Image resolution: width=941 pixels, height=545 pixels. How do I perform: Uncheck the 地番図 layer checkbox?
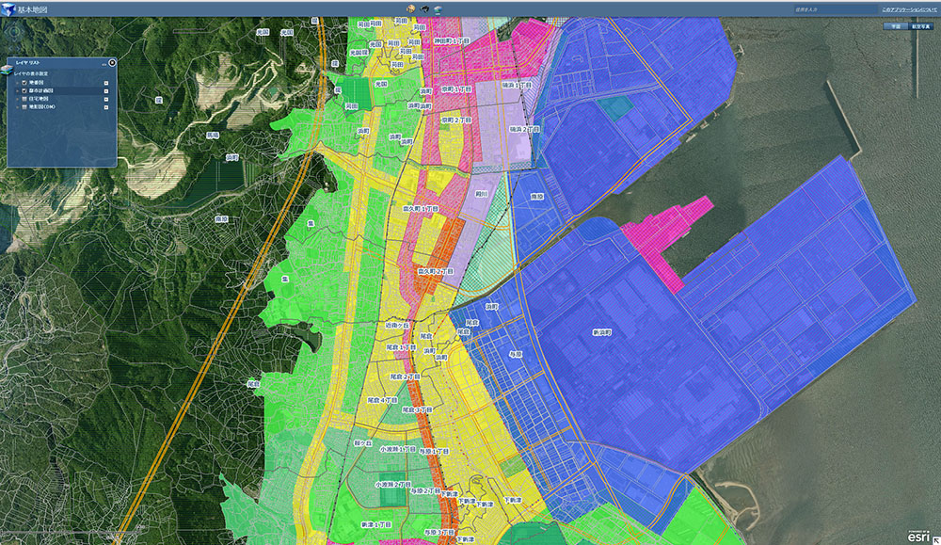point(23,83)
